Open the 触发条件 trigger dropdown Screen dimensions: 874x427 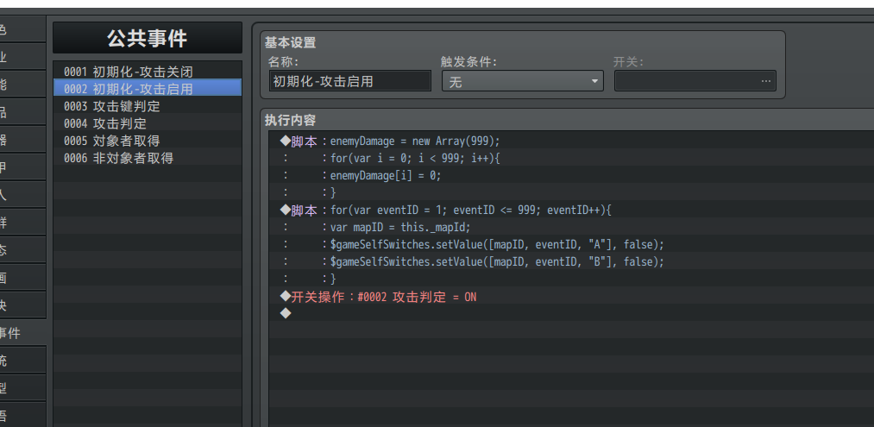tap(522, 81)
